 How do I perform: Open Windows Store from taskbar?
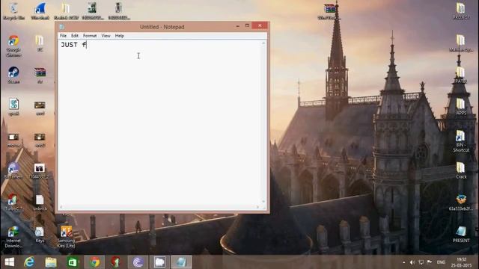(x=73, y=262)
